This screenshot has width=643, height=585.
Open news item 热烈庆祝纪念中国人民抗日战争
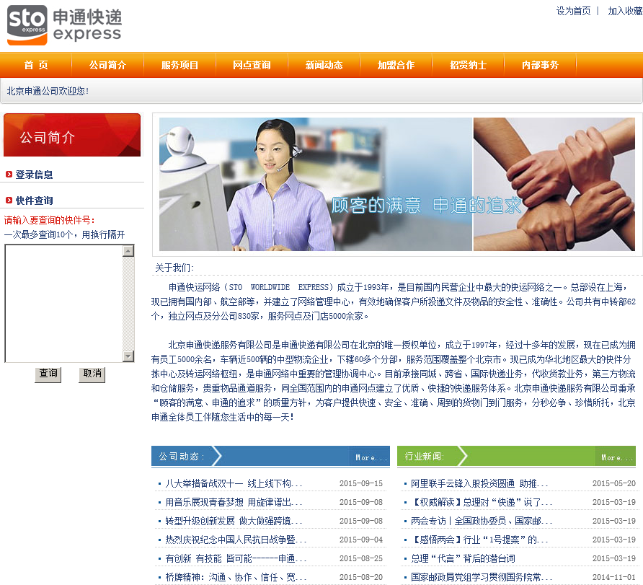click(236, 540)
